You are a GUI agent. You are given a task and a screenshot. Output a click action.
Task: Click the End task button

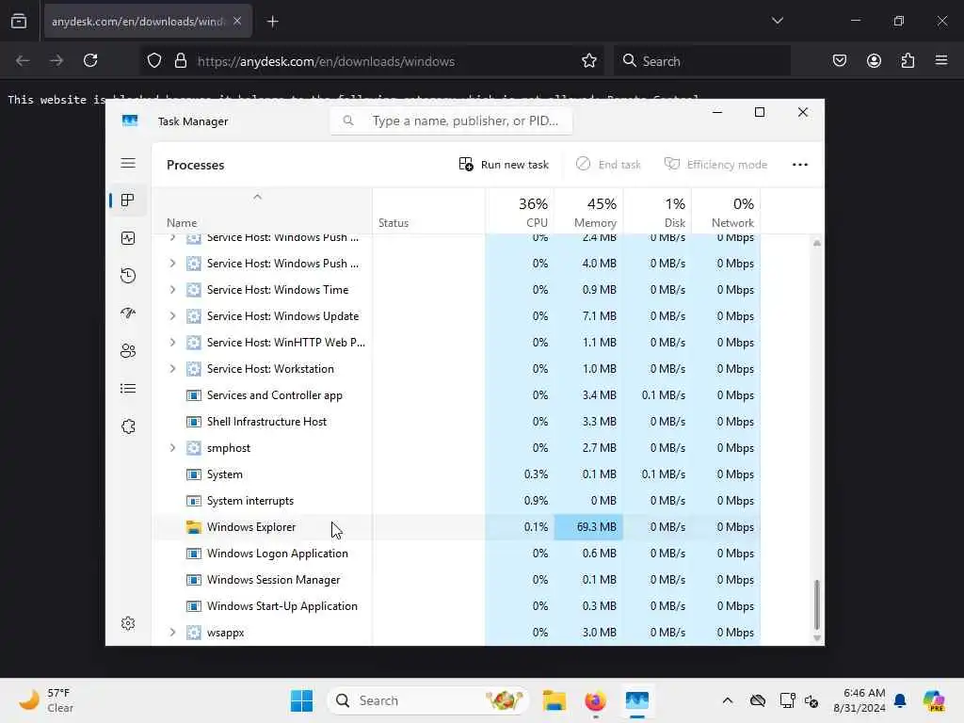608,164
